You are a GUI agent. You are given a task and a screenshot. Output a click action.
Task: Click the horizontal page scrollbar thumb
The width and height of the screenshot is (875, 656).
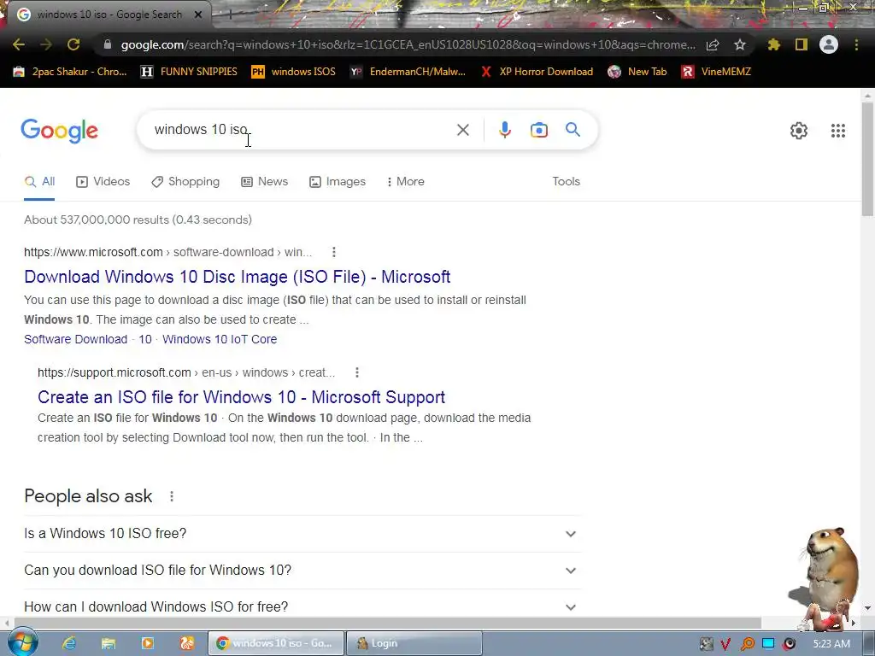(388, 623)
